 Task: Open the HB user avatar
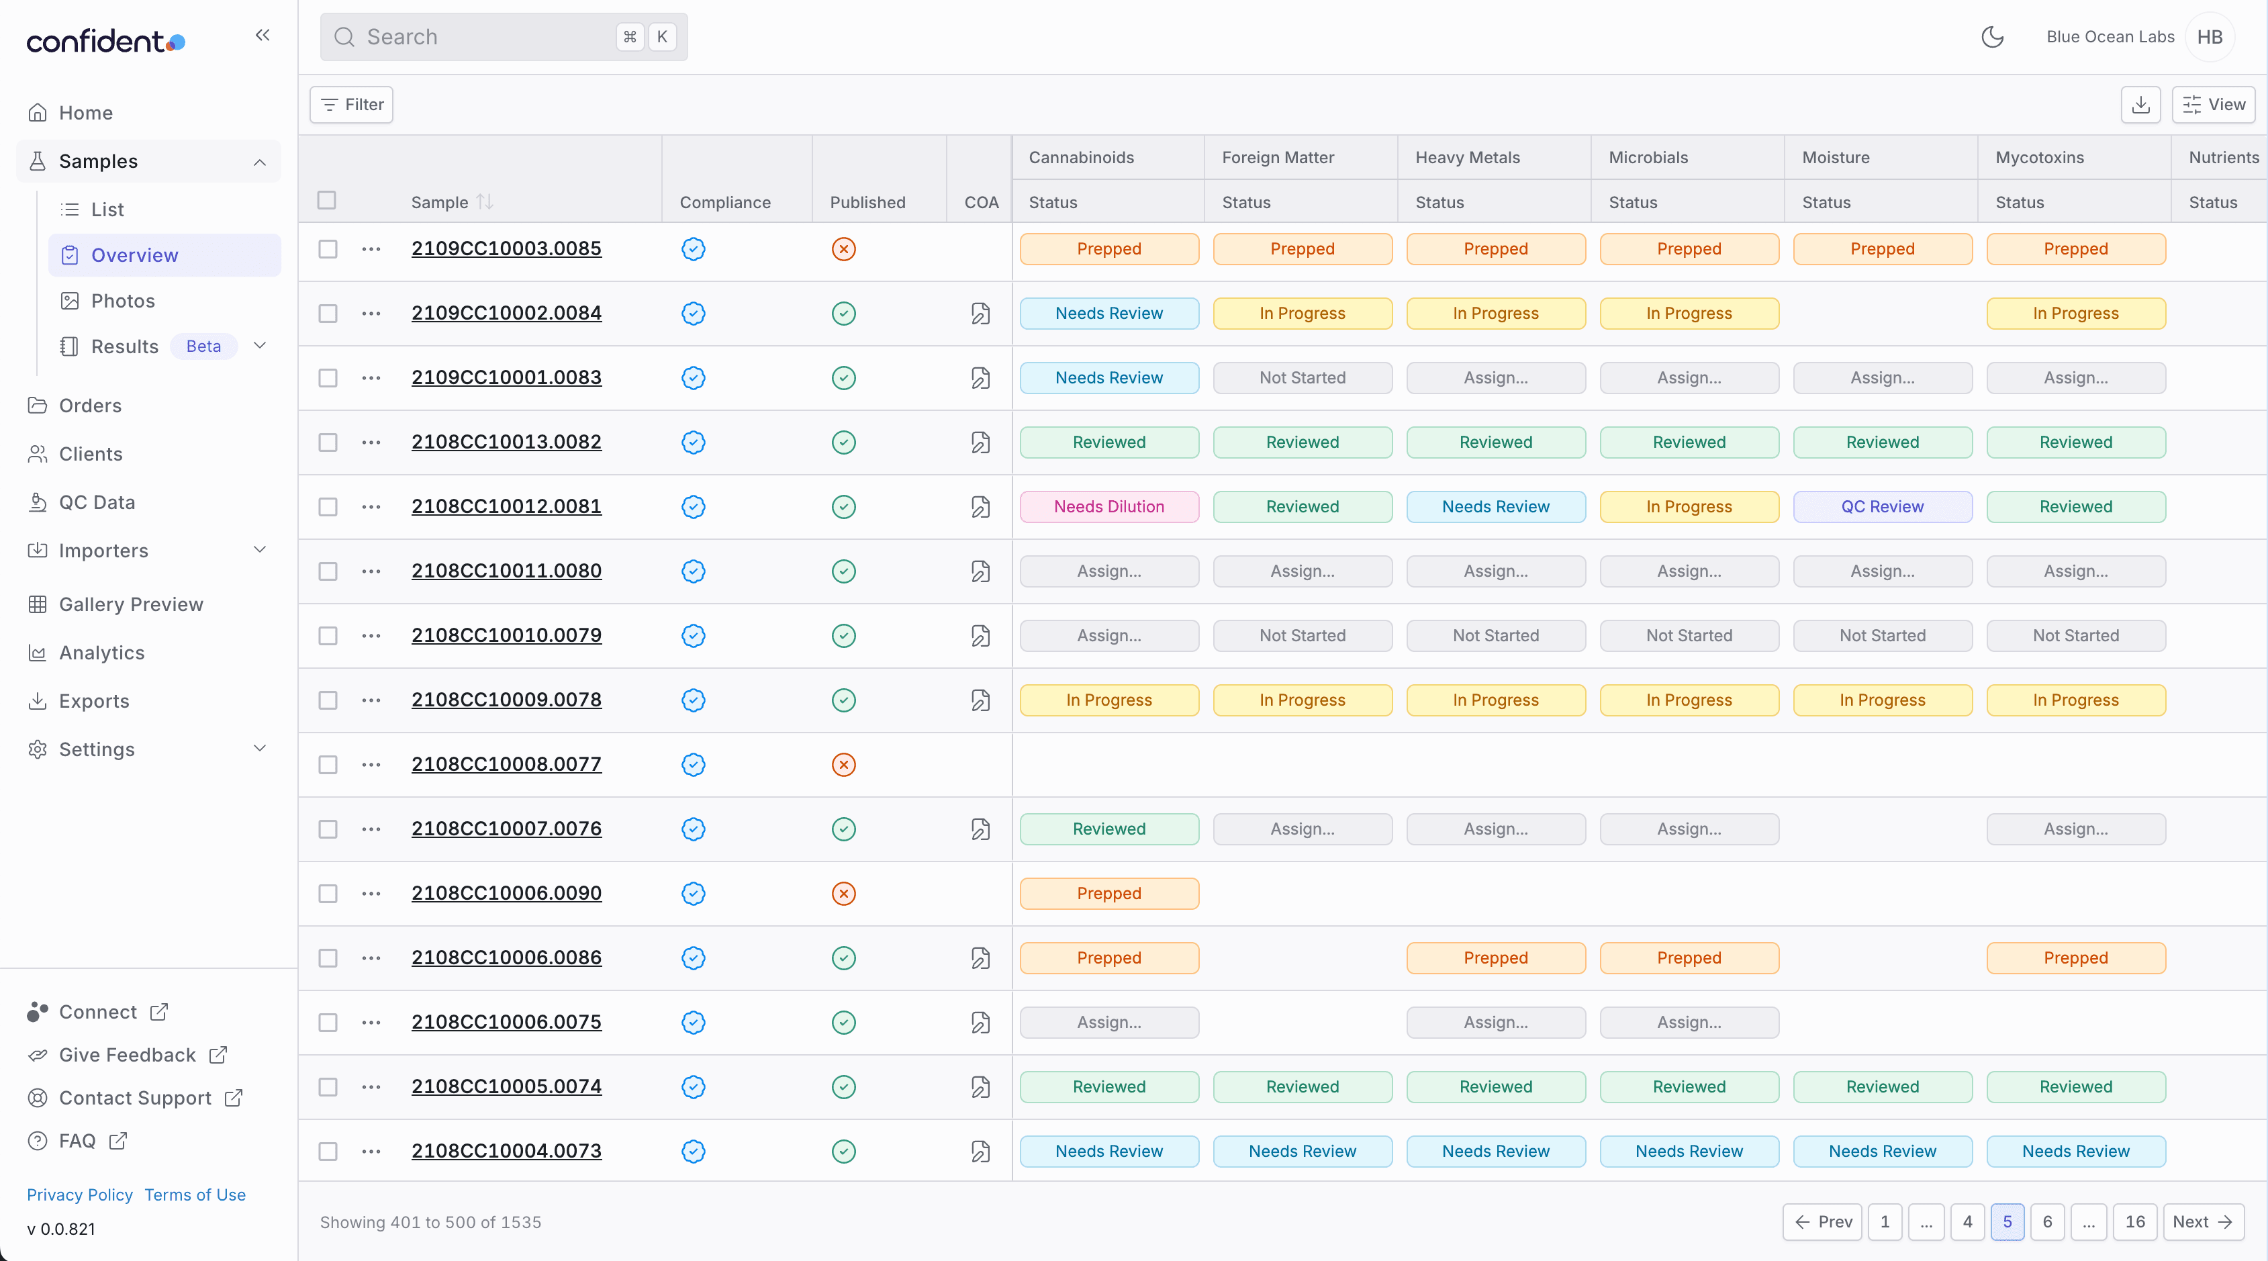[2210, 37]
